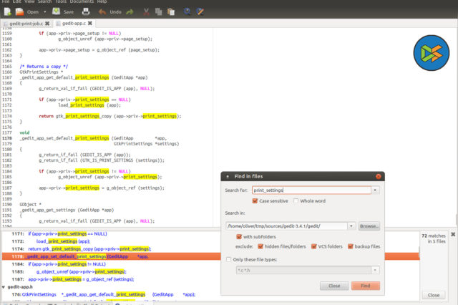
Task: Click the Search for text field
Action: [x=310, y=190]
